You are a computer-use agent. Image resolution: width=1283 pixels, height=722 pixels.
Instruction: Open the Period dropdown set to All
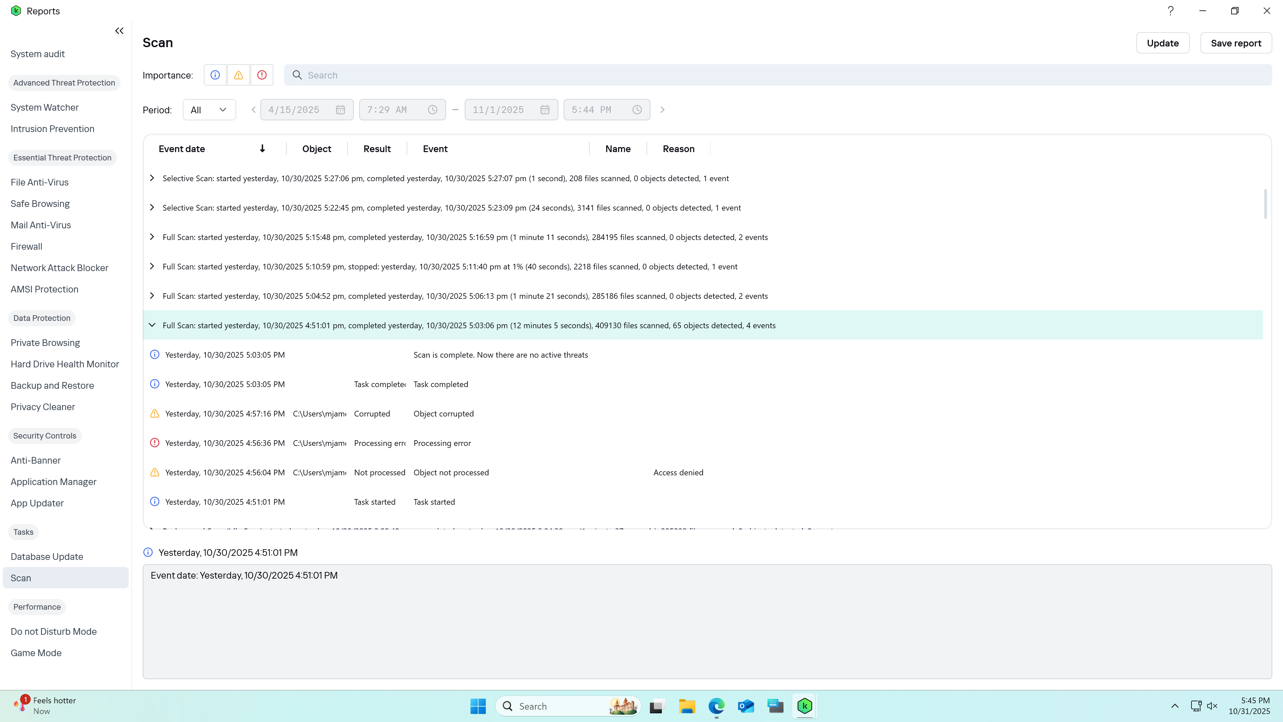tap(209, 110)
